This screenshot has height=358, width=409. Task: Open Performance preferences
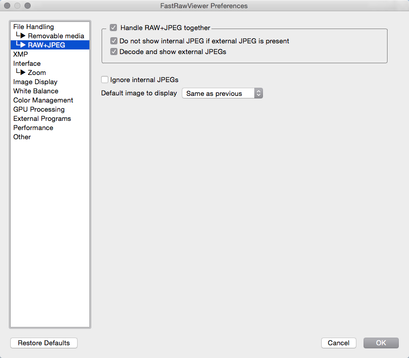click(50, 127)
